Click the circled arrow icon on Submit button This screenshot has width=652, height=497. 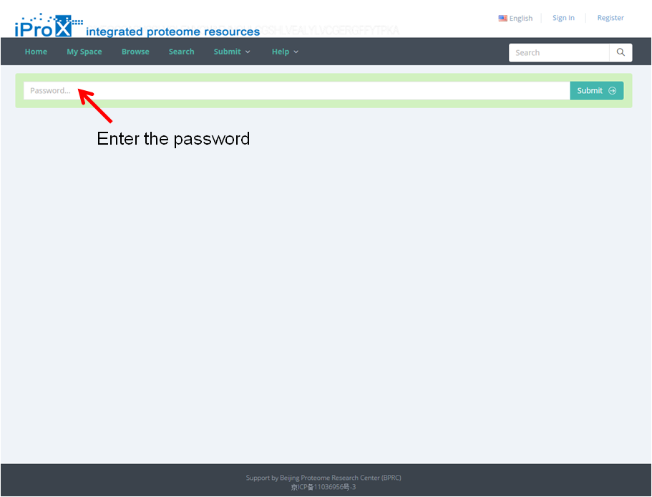[x=612, y=91]
